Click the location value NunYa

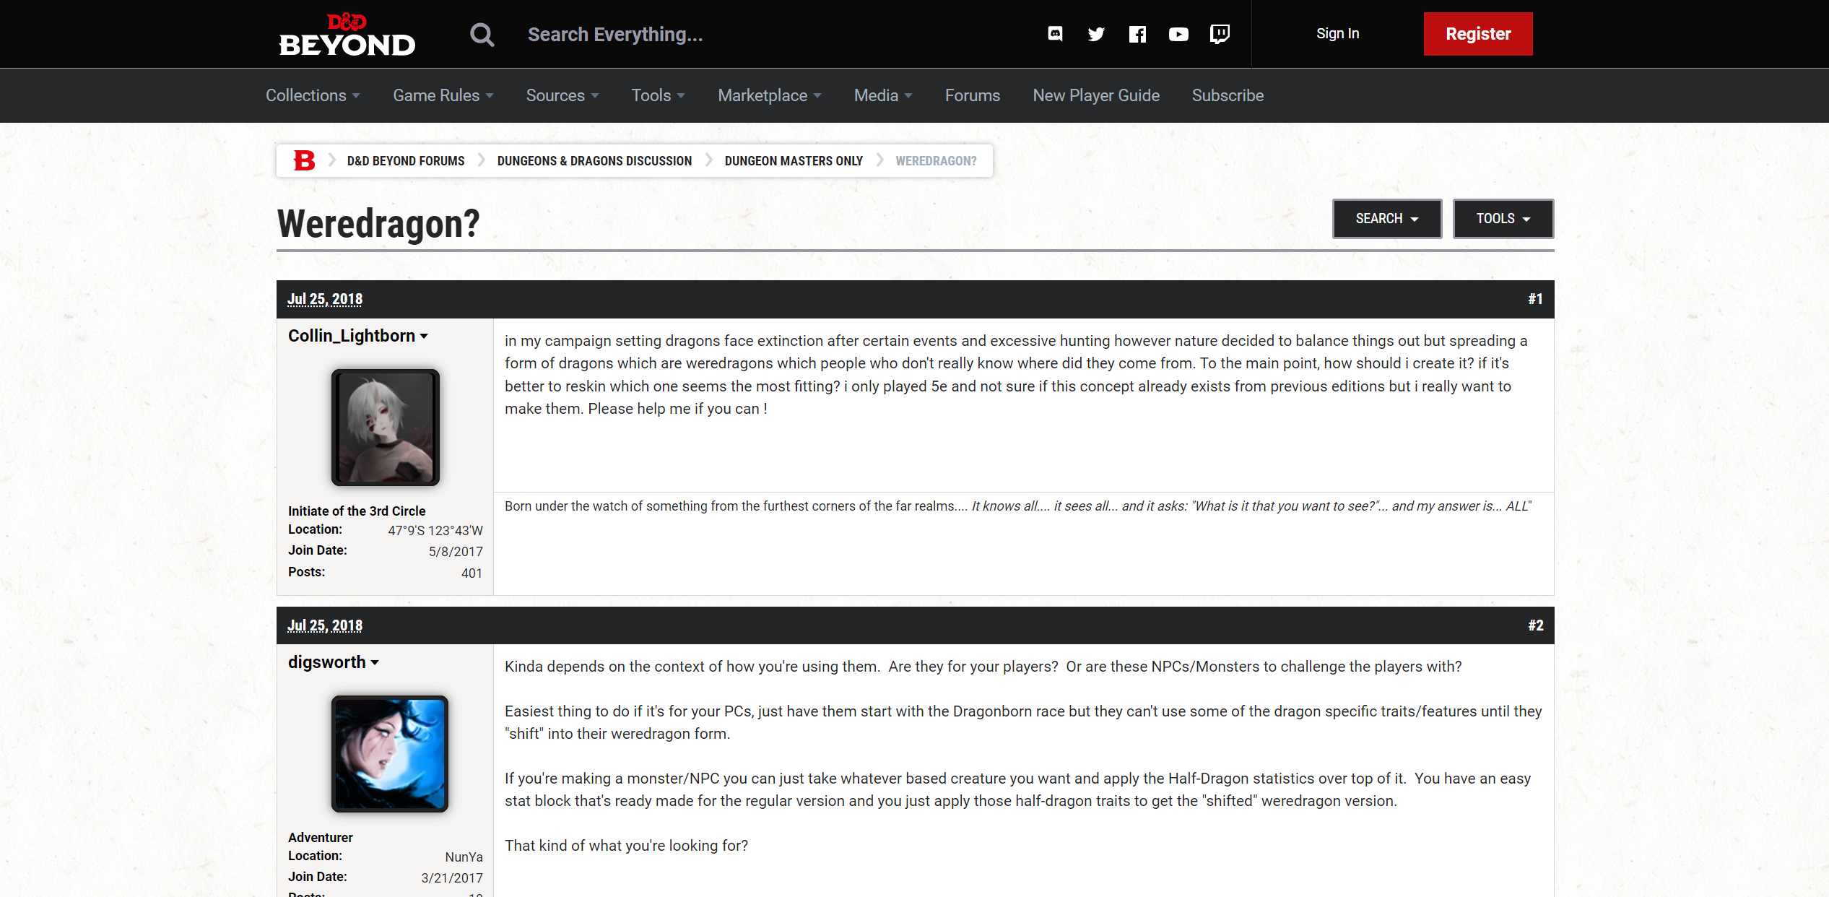[464, 857]
